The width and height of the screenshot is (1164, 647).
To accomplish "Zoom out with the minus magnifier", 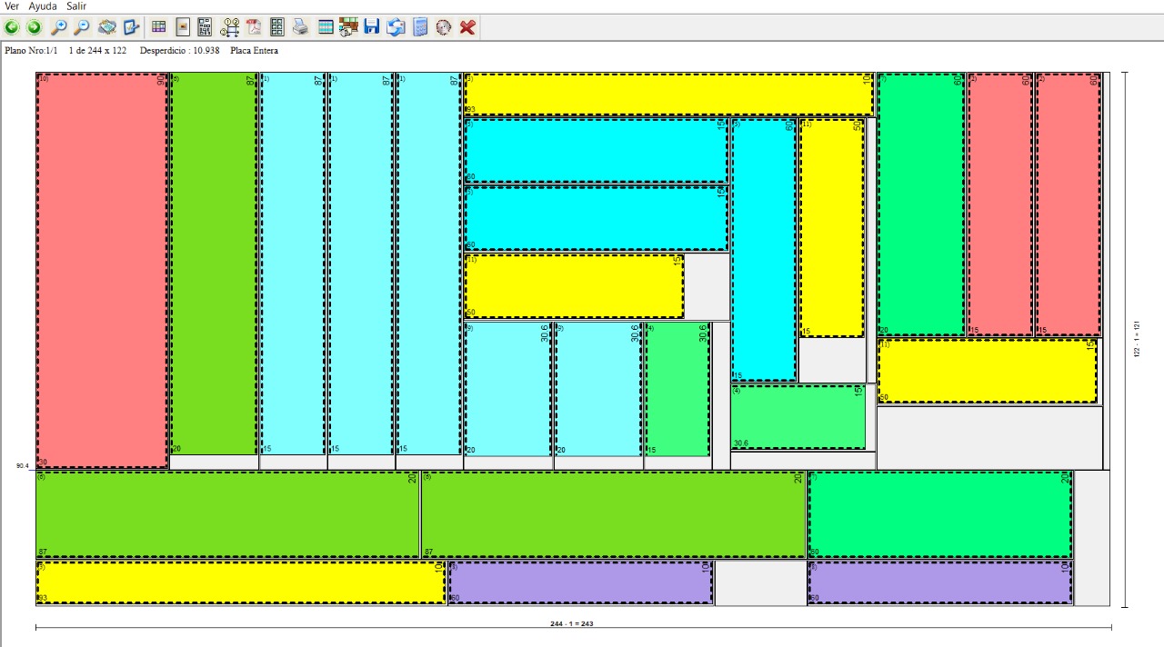I will coord(82,27).
